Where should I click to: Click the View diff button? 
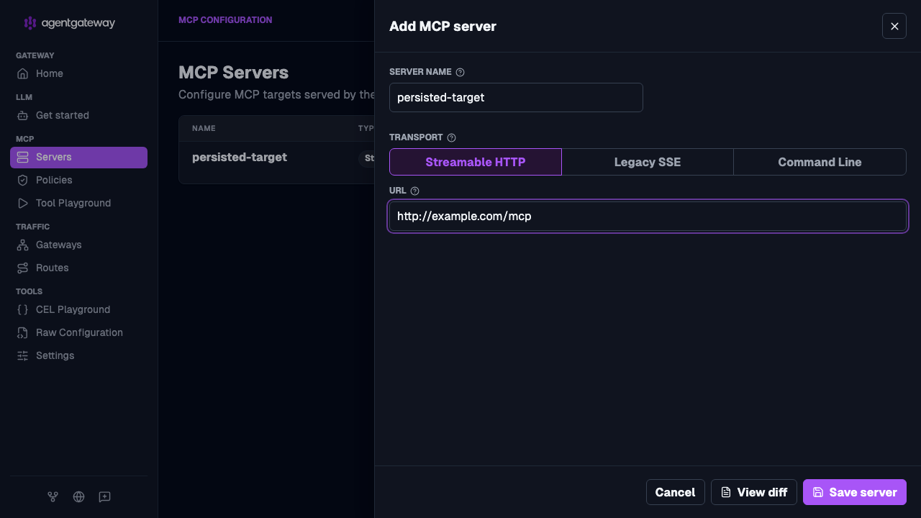754,492
